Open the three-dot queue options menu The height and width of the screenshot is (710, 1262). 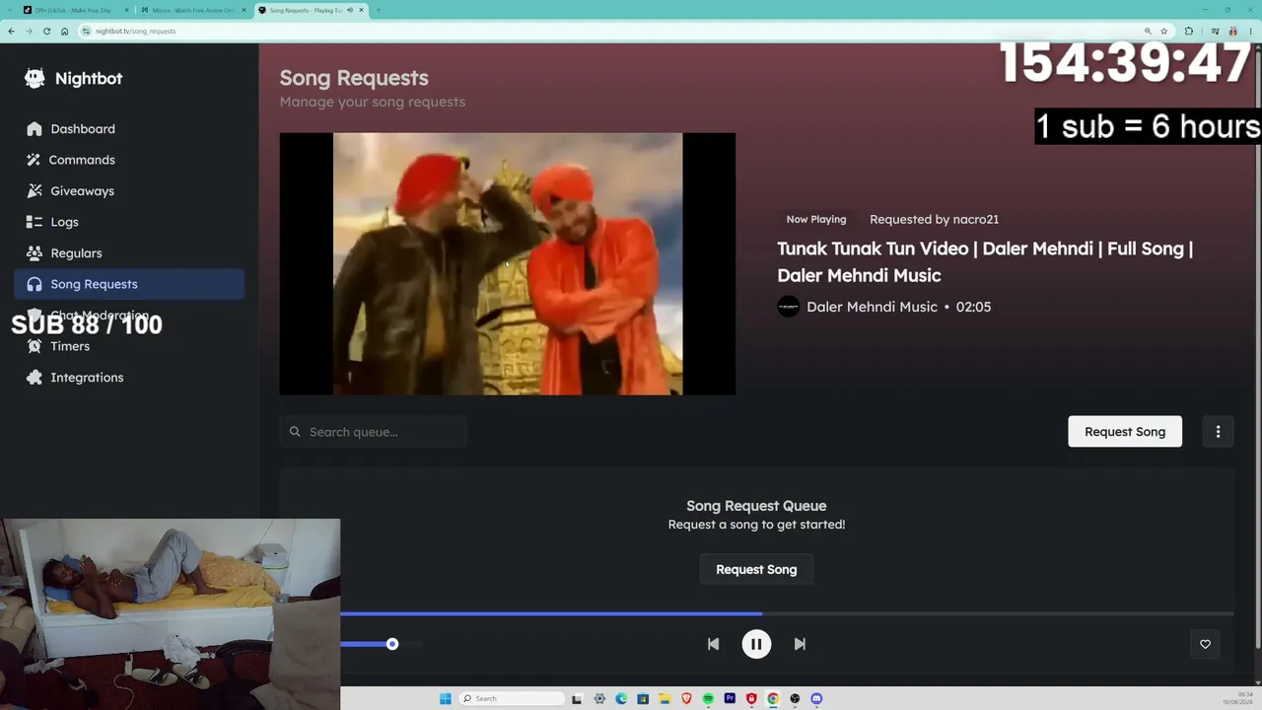(1218, 432)
